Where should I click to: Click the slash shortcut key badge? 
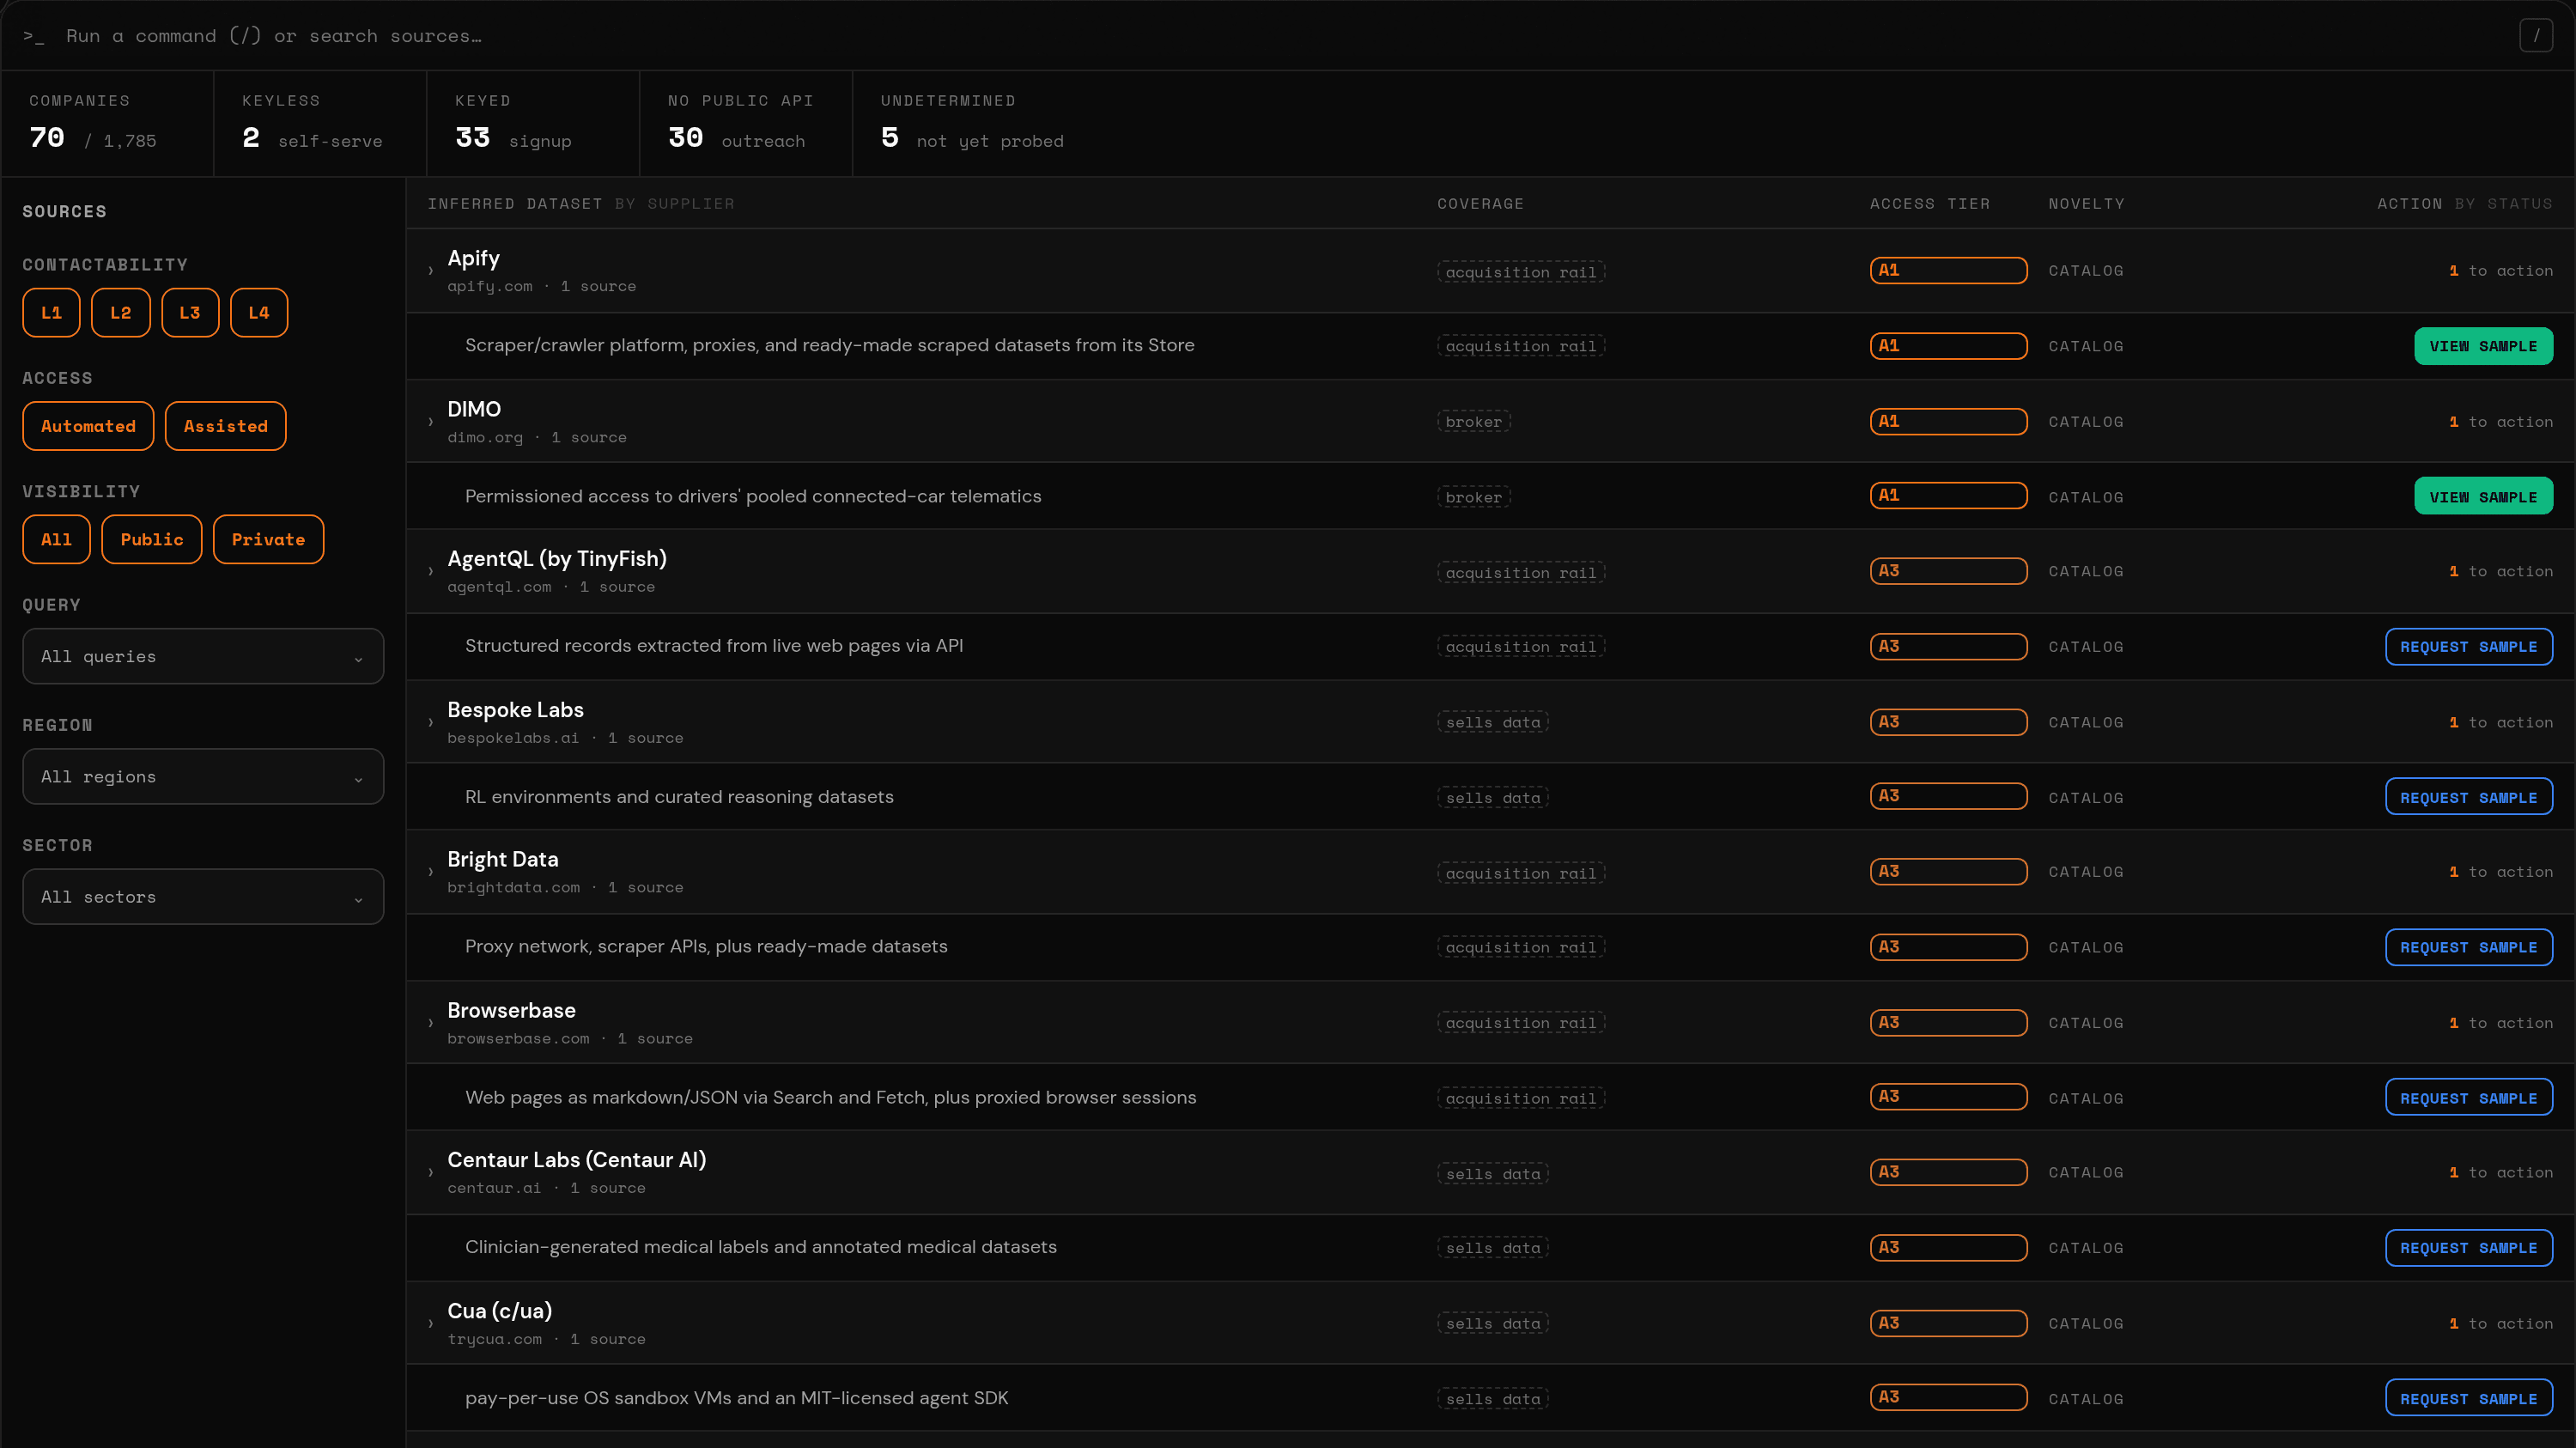pyautogui.click(x=2536, y=36)
